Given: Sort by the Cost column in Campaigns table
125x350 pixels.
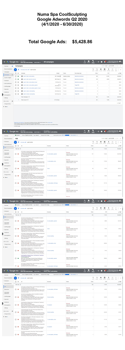Looking at the screenshot, I should (x=120, y=73).
